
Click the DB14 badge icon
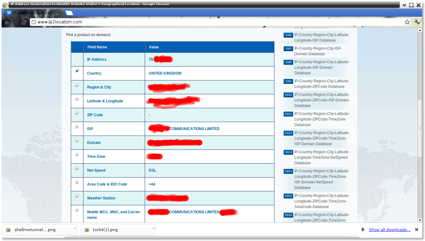288,171
